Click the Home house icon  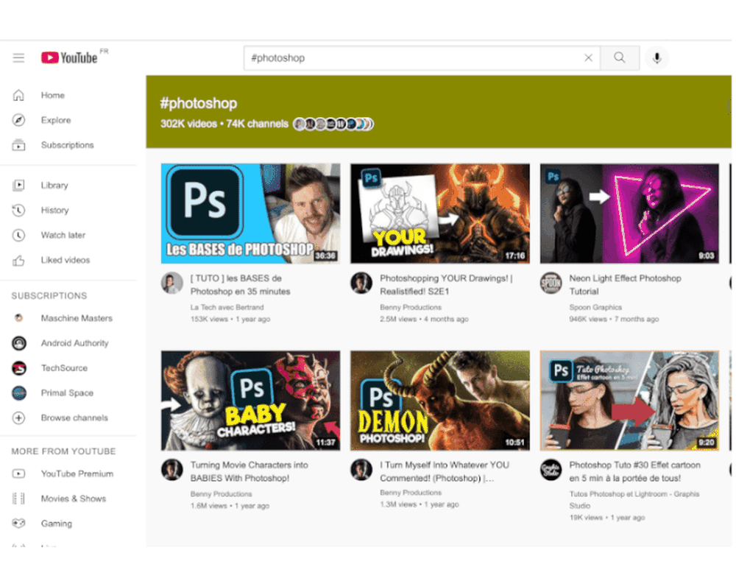coord(19,95)
